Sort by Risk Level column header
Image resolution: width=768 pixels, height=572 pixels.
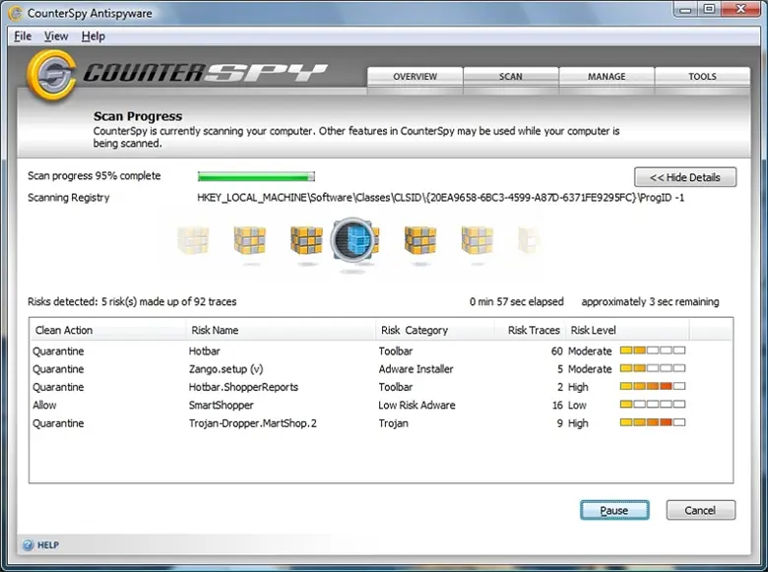[627, 330]
